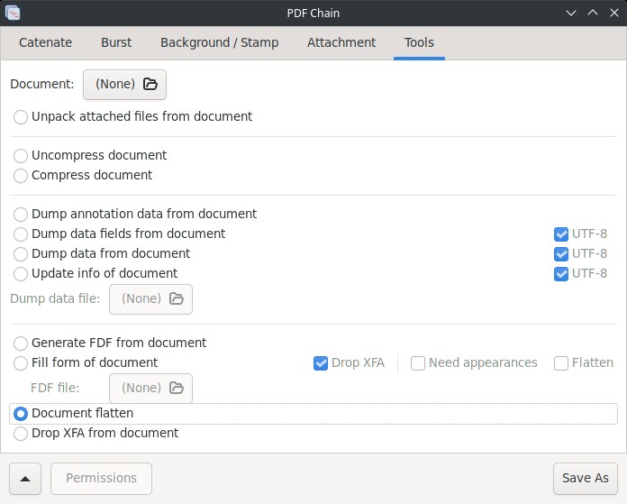Click the Permissions button
627x504 pixels.
[x=101, y=479]
